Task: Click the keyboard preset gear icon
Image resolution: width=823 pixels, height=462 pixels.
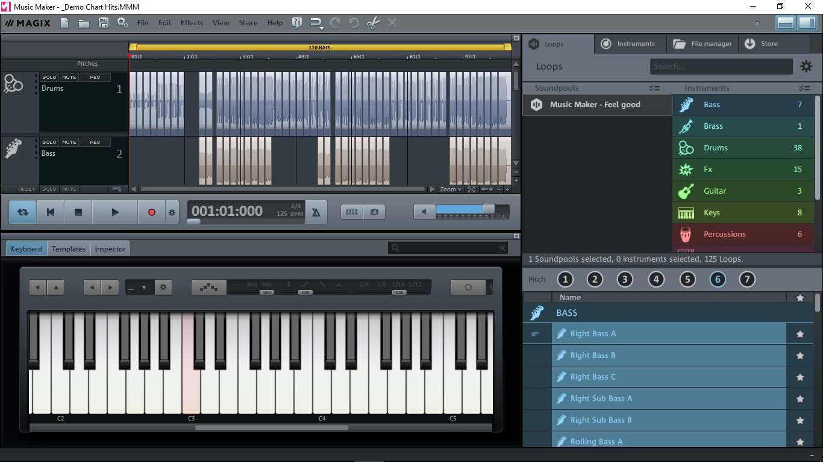Action: [163, 288]
